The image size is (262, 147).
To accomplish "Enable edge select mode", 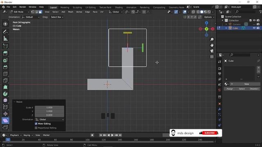I will (36, 12).
